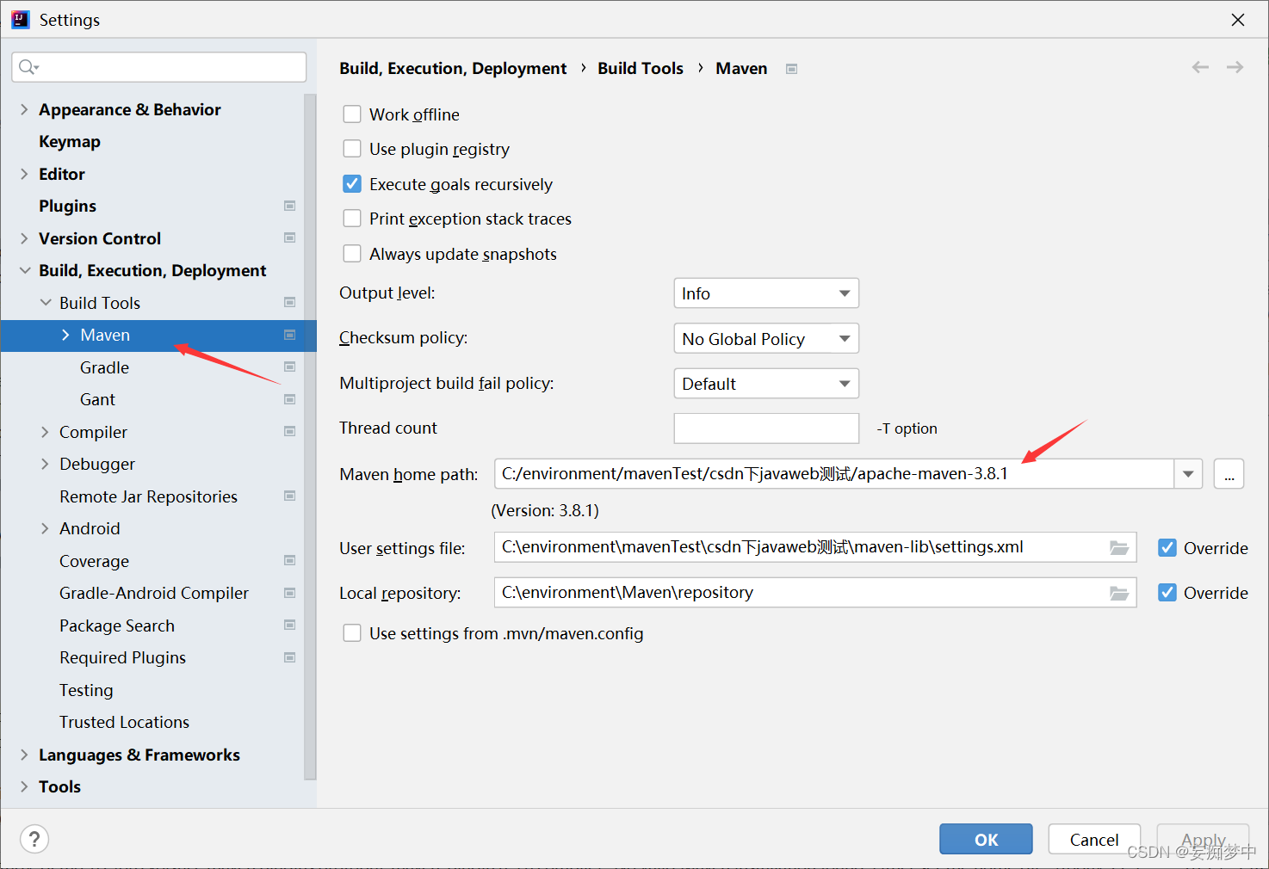Enable Use settings from .mvn/maven.config
This screenshot has height=869, width=1269.
pos(352,633)
